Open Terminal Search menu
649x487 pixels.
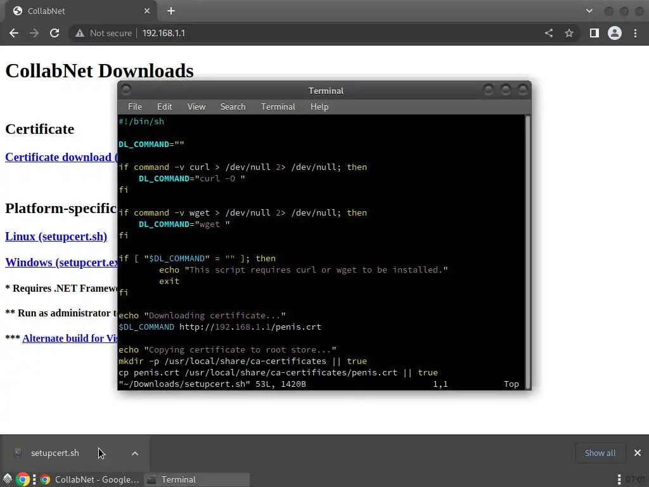(233, 107)
